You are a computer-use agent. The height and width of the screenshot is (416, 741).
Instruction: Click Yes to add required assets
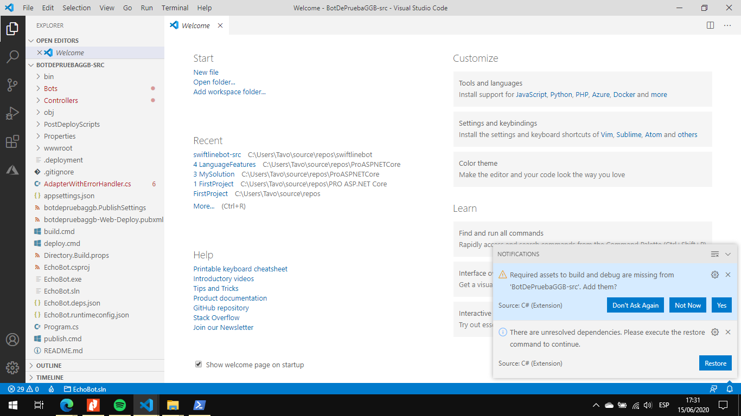[721, 305]
